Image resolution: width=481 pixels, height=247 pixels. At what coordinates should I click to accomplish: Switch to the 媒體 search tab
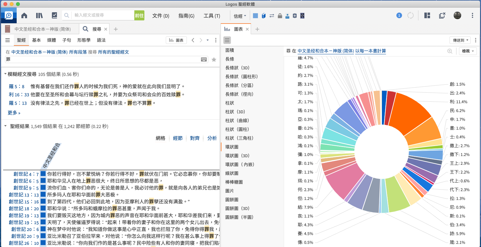(x=52, y=40)
